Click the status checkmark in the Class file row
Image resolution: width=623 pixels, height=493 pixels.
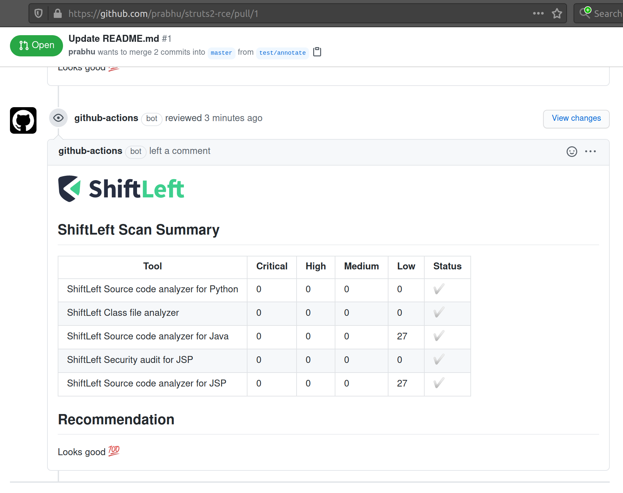point(439,313)
